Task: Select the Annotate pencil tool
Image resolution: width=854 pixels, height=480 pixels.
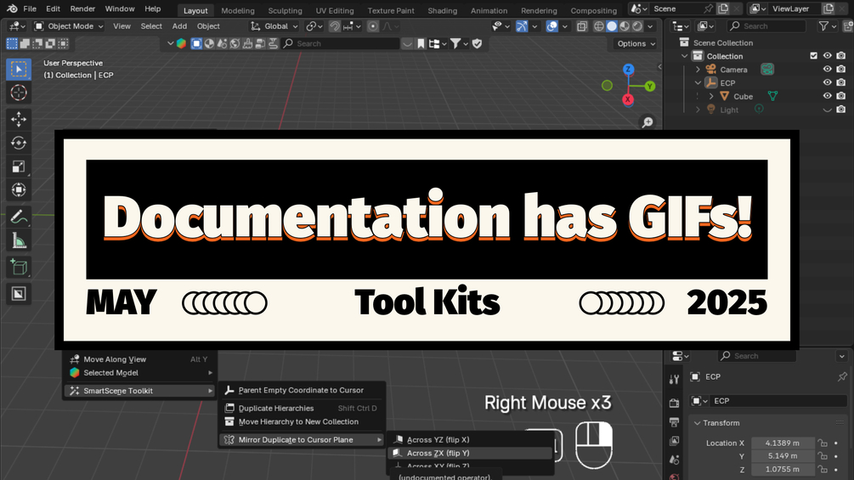Action: (x=19, y=217)
